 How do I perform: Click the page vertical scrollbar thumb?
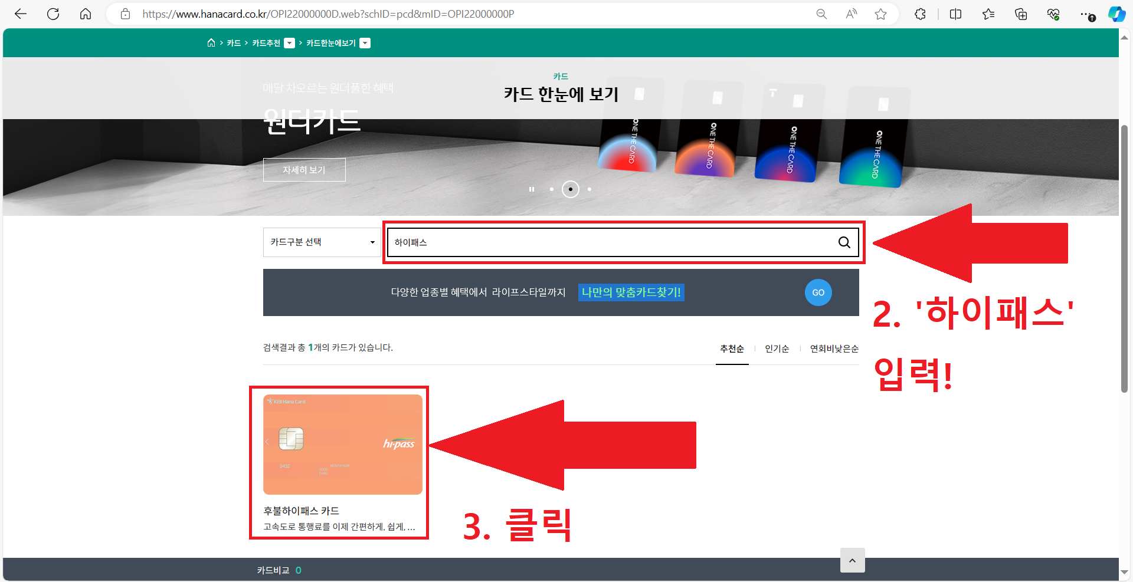(x=1125, y=258)
